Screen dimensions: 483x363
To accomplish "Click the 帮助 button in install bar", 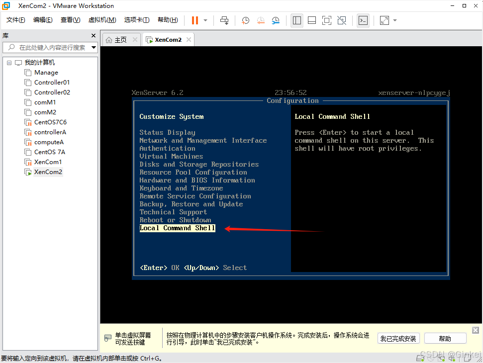I will (445, 339).
